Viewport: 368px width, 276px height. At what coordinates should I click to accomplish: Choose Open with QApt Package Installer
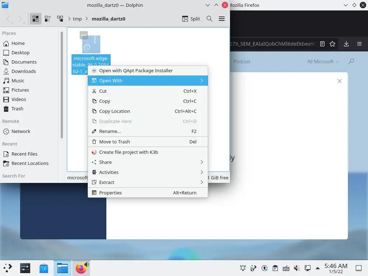pos(148,71)
